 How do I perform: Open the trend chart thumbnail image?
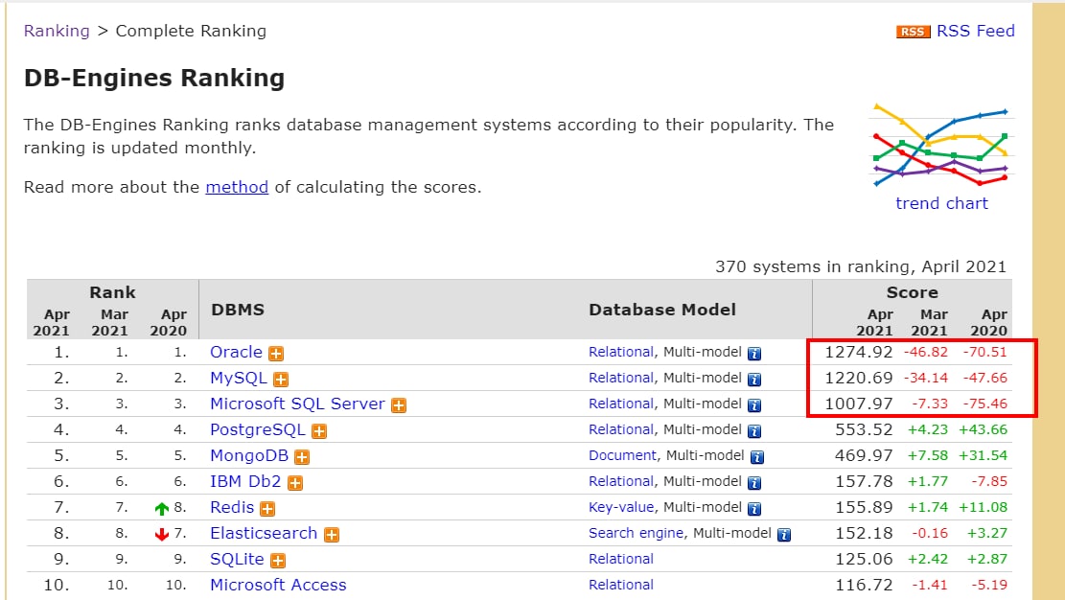click(x=941, y=146)
